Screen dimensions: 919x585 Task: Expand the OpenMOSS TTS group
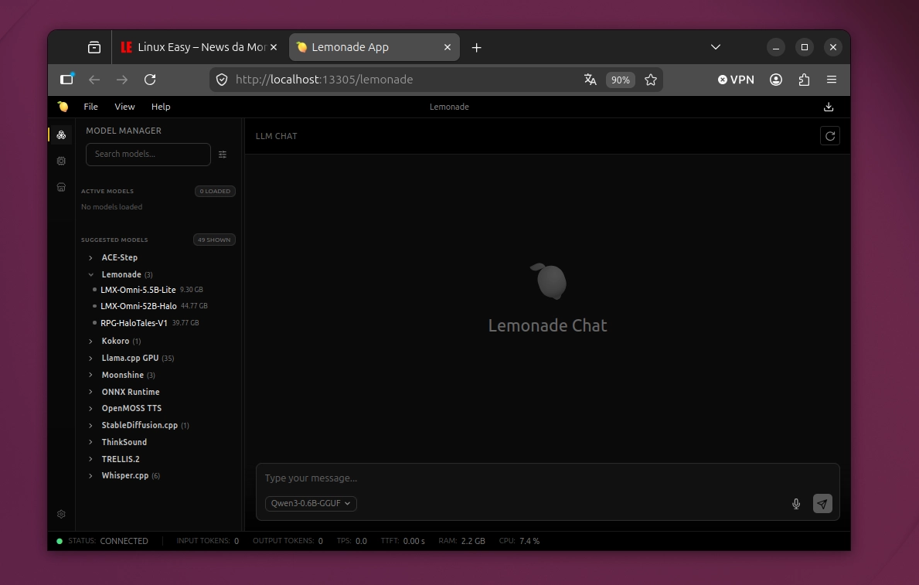point(90,409)
